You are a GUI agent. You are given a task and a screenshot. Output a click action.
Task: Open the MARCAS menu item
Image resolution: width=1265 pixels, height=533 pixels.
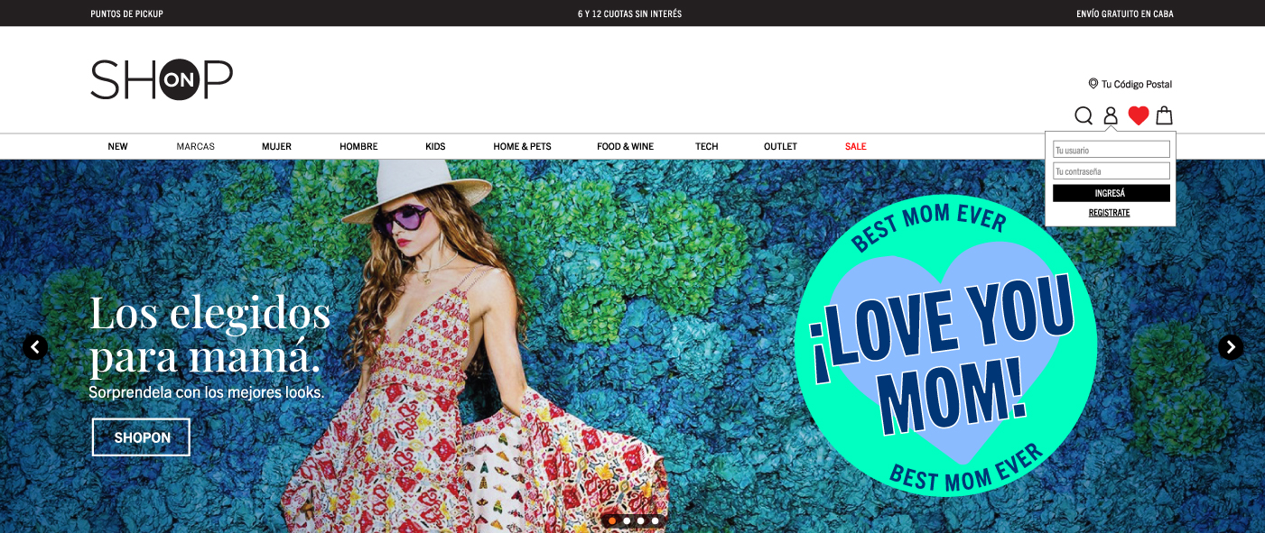tap(195, 146)
